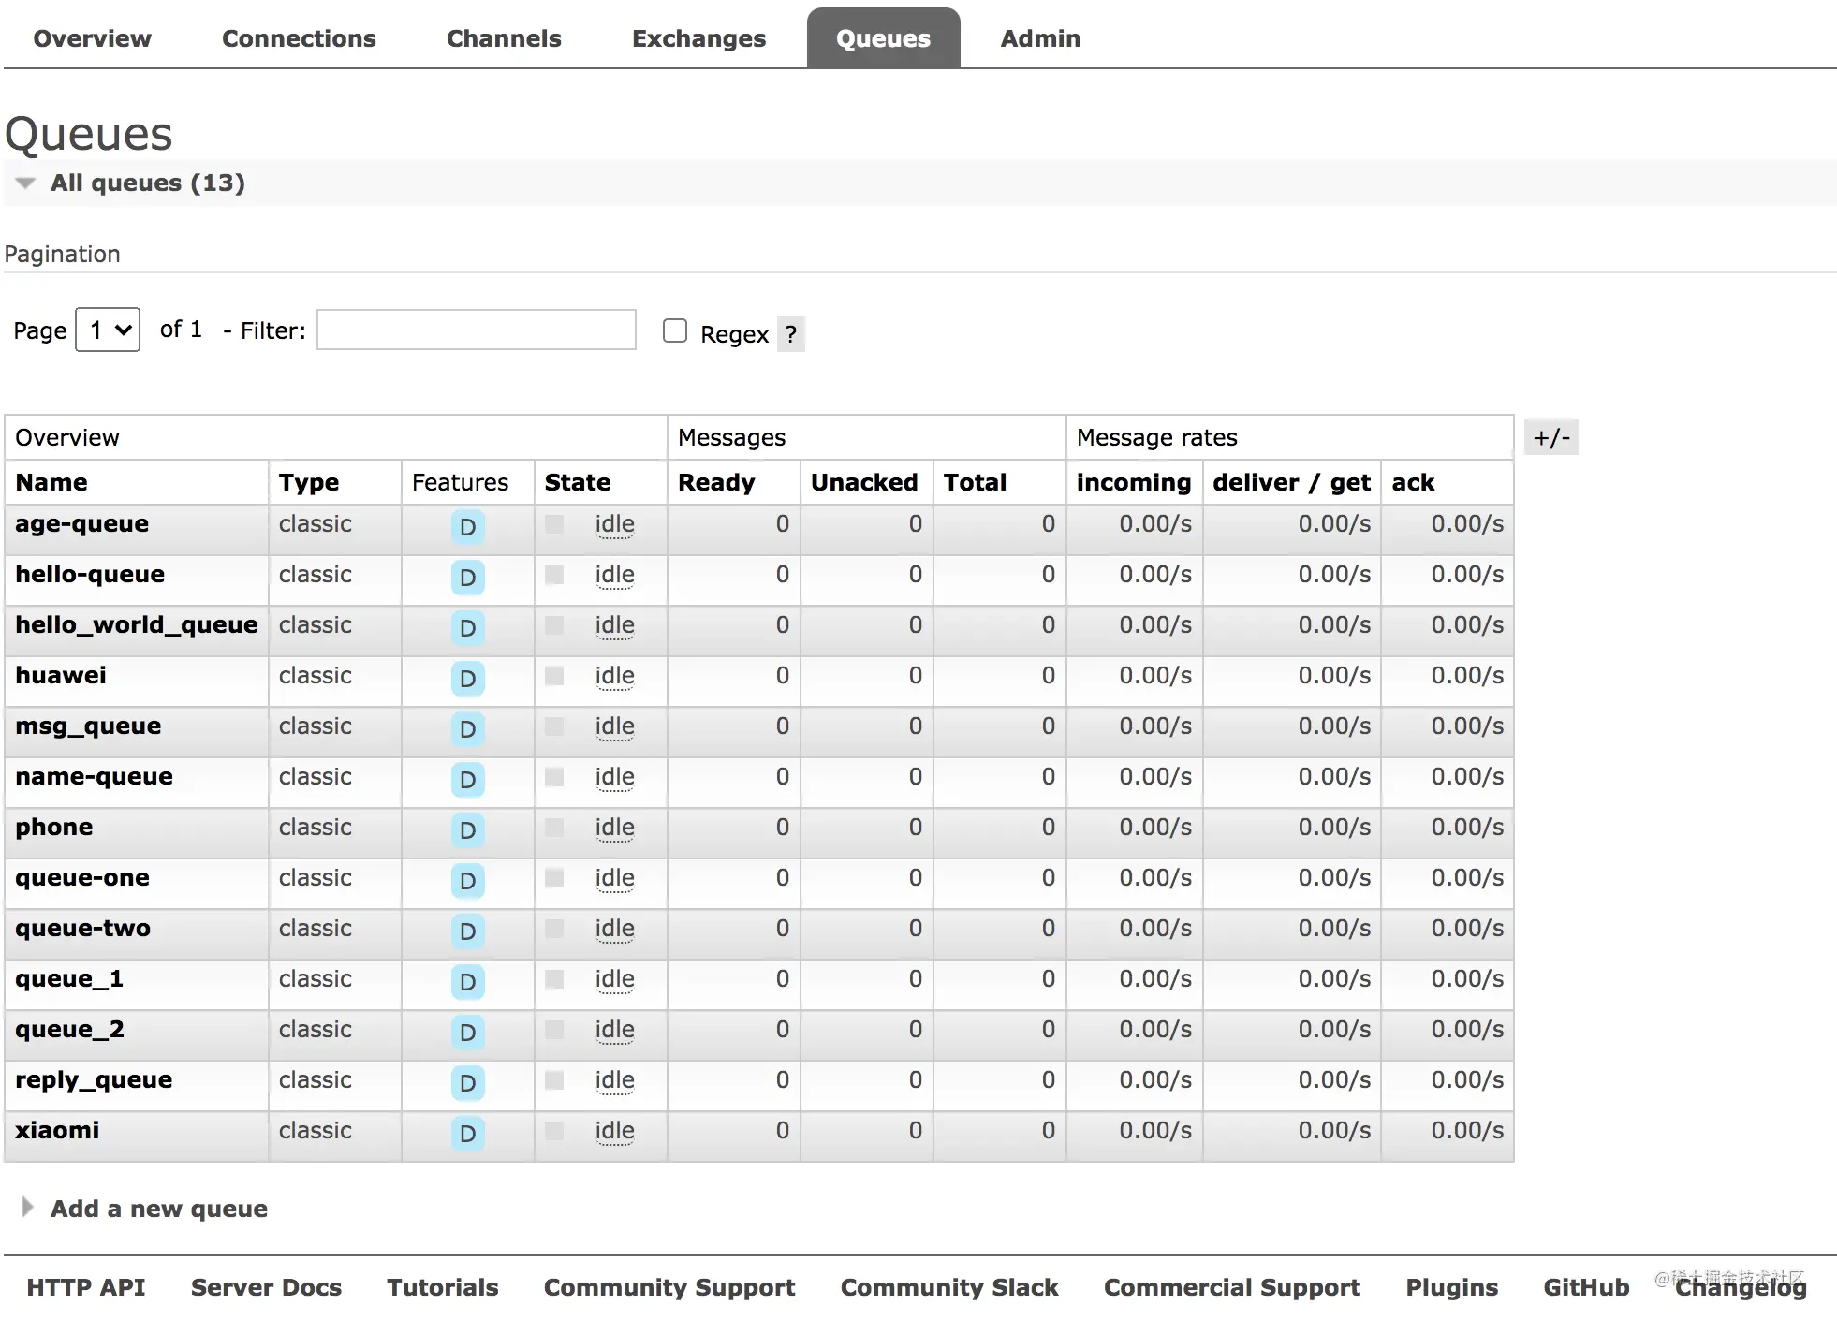Image resolution: width=1837 pixels, height=1320 pixels.
Task: Click the D icon on huawei row
Action: (x=466, y=676)
